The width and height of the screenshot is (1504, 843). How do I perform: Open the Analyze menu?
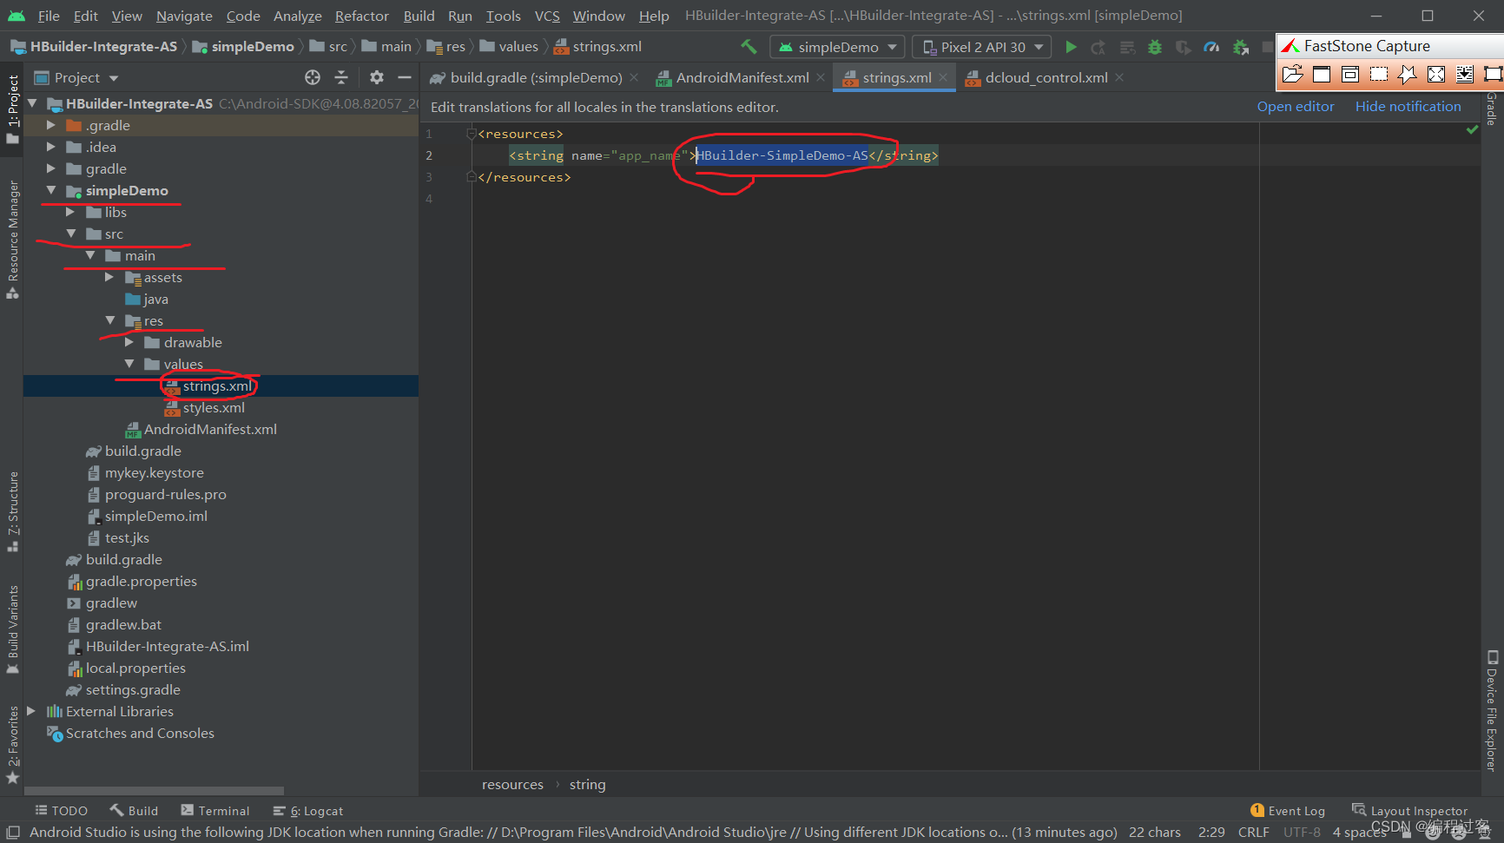click(x=297, y=16)
